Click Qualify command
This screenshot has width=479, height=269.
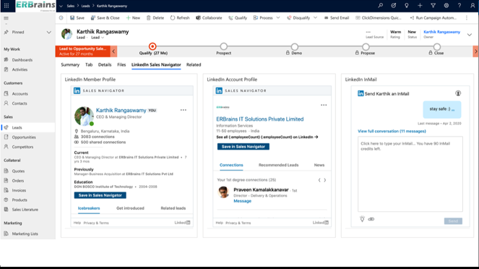[x=238, y=18]
